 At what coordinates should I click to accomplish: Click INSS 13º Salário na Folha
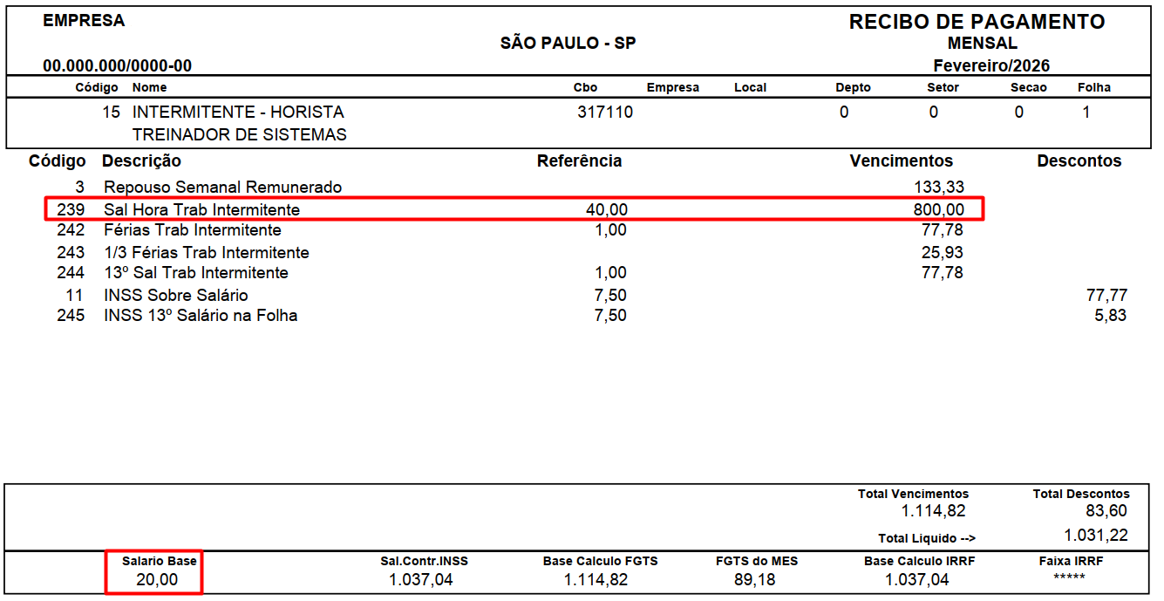tap(201, 316)
